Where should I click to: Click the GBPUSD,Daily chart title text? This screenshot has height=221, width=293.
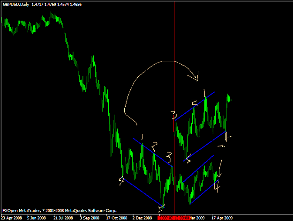click(x=16, y=4)
